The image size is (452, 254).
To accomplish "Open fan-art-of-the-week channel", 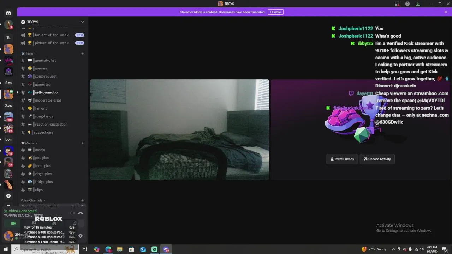I will pyautogui.click(x=52, y=35).
